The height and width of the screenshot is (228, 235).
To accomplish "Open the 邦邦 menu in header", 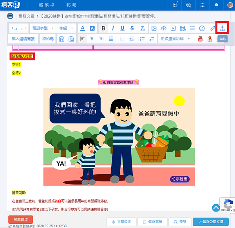I will click(71, 5).
